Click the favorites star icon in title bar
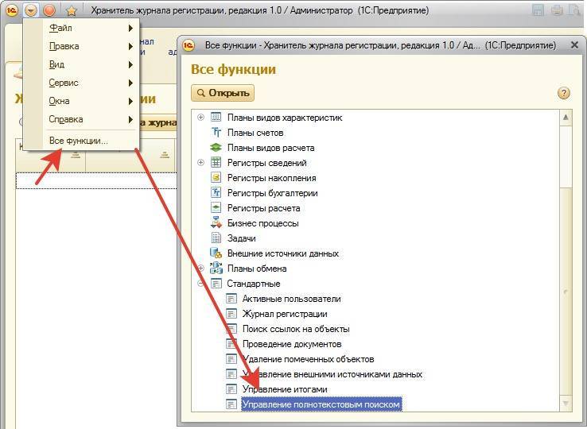587x429 pixels. (71, 10)
